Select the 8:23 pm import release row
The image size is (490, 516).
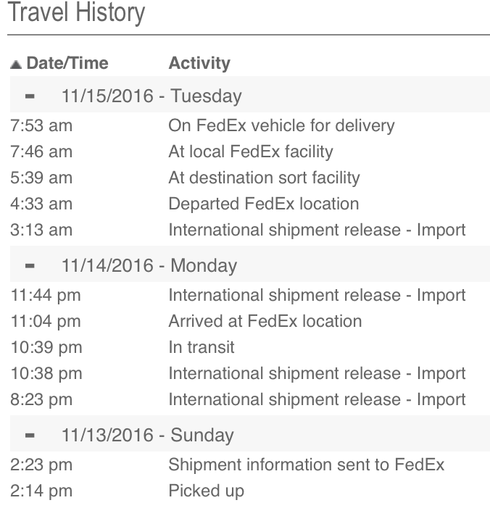[250, 399]
